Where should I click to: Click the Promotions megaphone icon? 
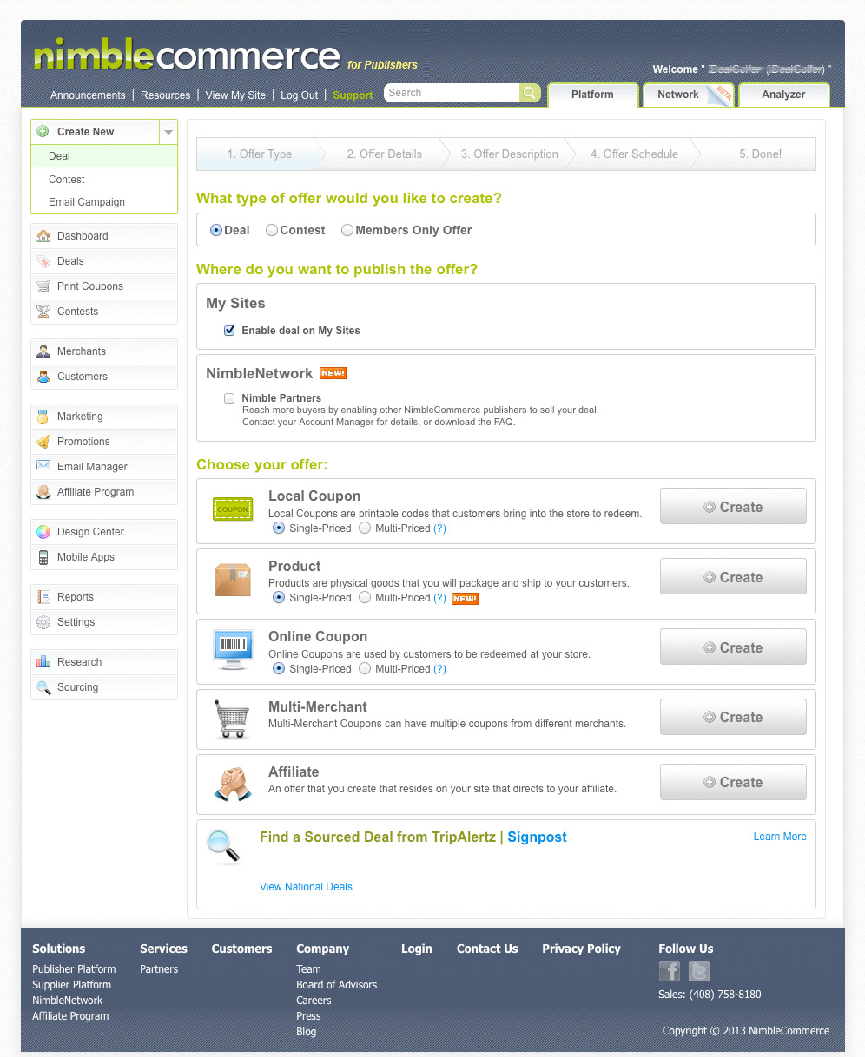click(x=43, y=442)
